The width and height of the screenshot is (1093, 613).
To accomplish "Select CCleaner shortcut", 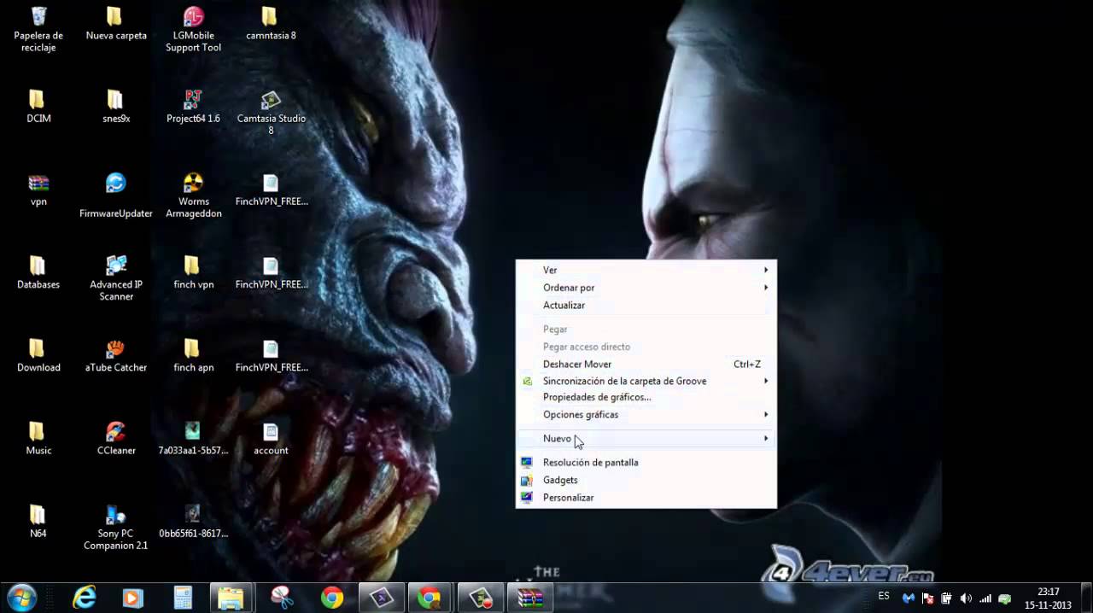I will pyautogui.click(x=116, y=437).
